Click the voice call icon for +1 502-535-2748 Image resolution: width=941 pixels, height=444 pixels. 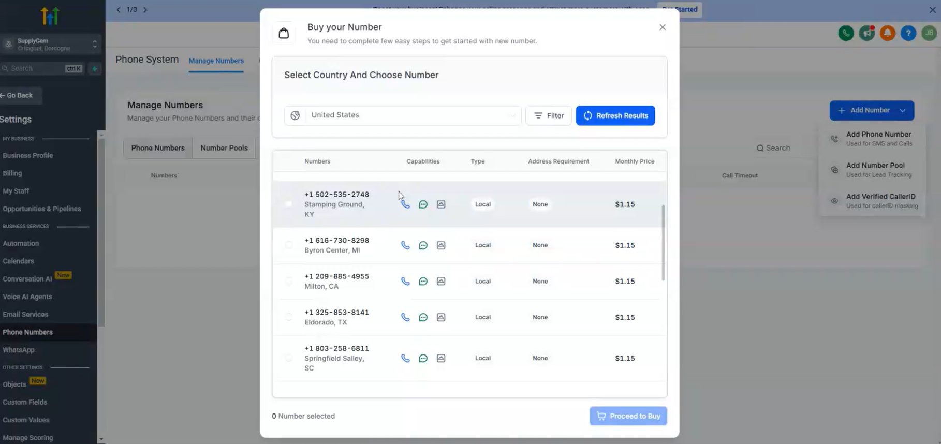(x=405, y=204)
